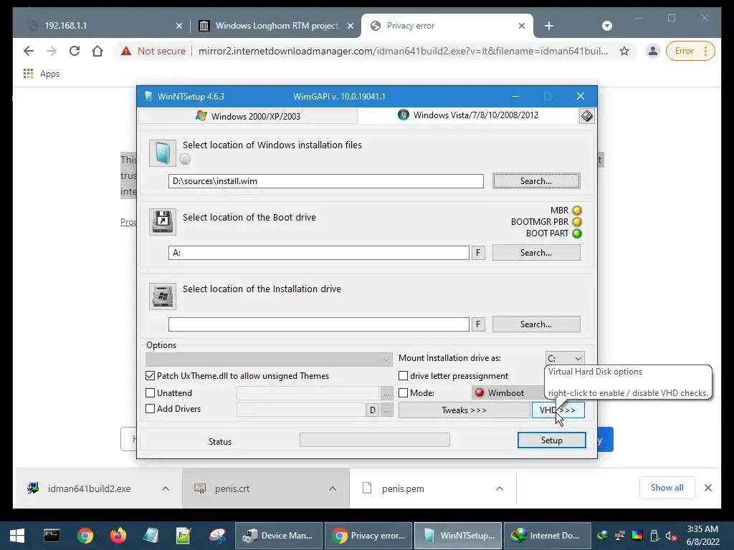This screenshot has width=734, height=550.
Task: Switch to Windows Longhorn RTM project tab
Action: click(277, 26)
